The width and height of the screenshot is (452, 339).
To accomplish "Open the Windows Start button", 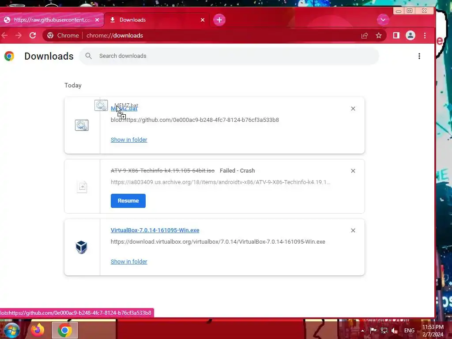I will pos(11,330).
